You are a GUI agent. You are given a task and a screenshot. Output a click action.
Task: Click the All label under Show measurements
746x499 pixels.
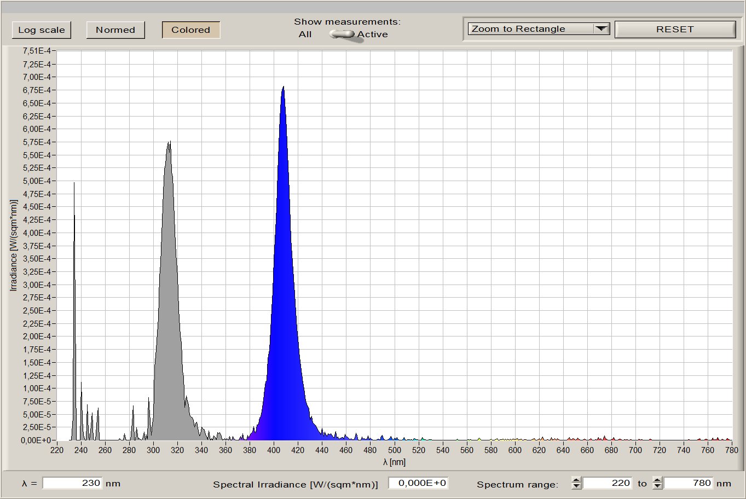[x=305, y=34]
